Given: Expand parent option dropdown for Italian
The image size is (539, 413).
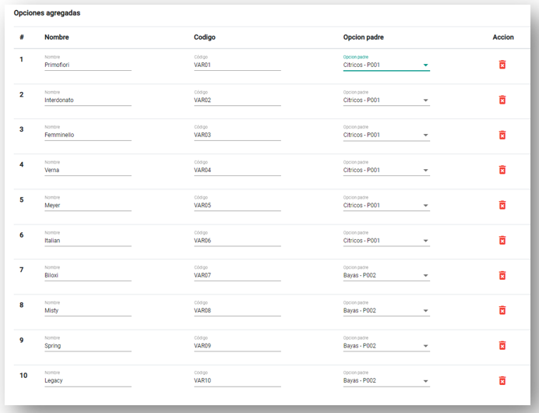Looking at the screenshot, I should (x=386, y=241).
